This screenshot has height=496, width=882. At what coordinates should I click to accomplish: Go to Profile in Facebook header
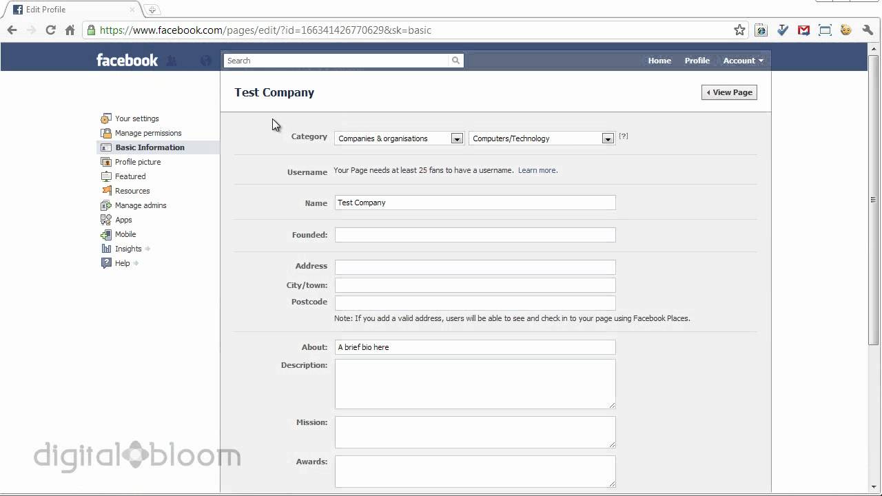697,61
